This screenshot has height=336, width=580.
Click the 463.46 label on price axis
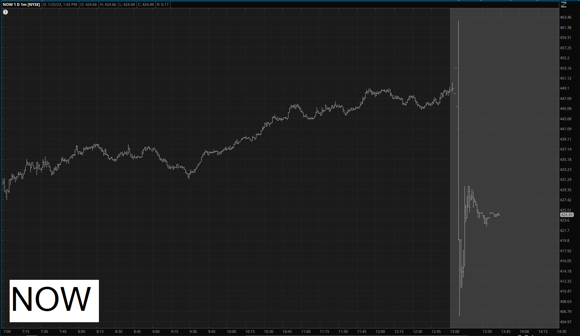coord(566,17)
